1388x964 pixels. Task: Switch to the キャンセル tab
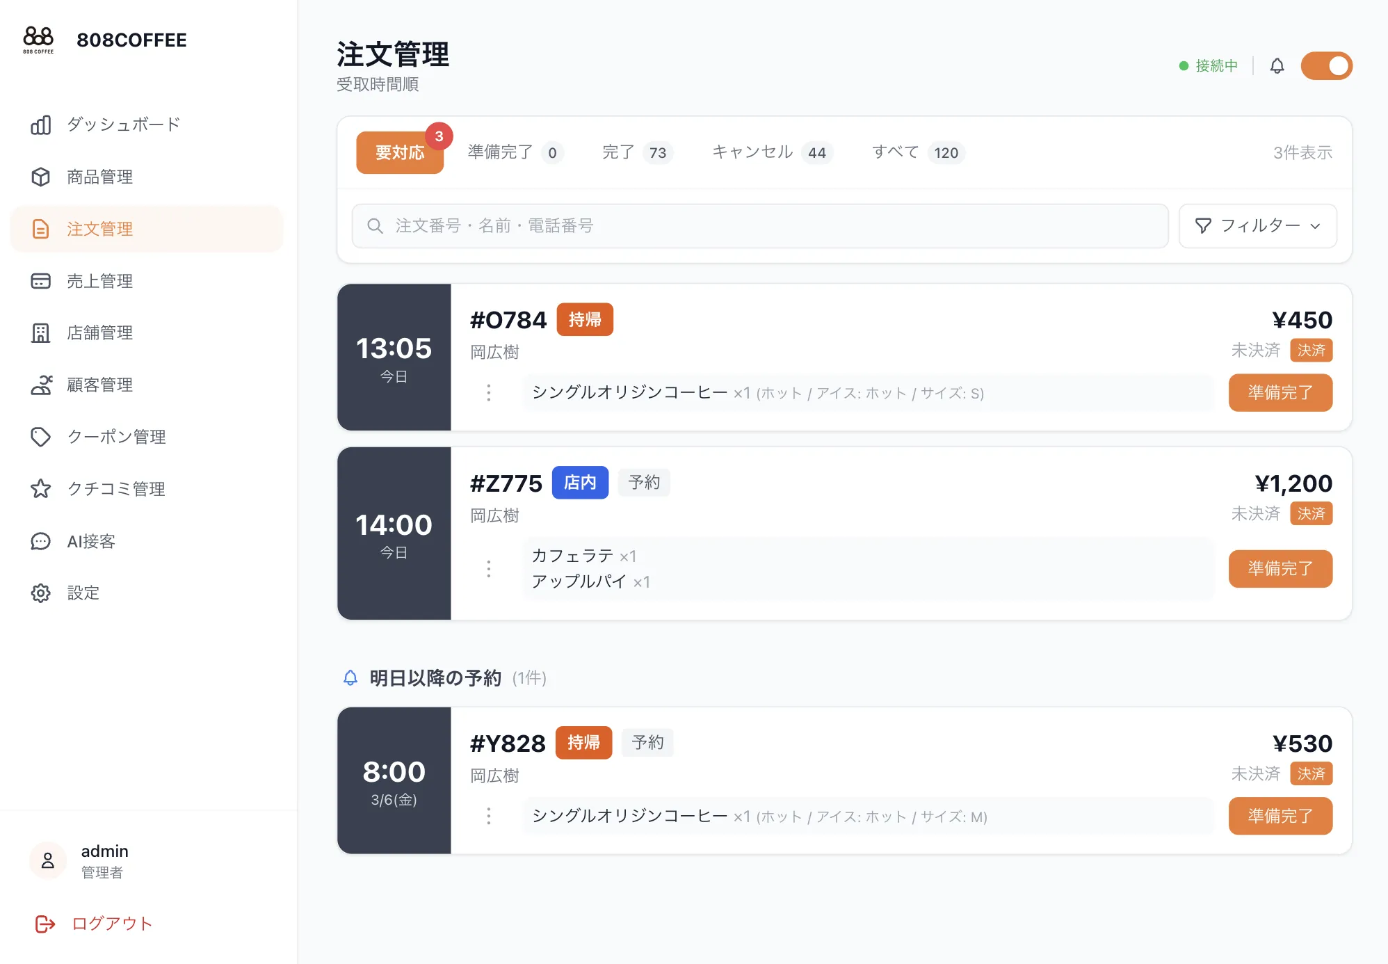click(x=771, y=152)
